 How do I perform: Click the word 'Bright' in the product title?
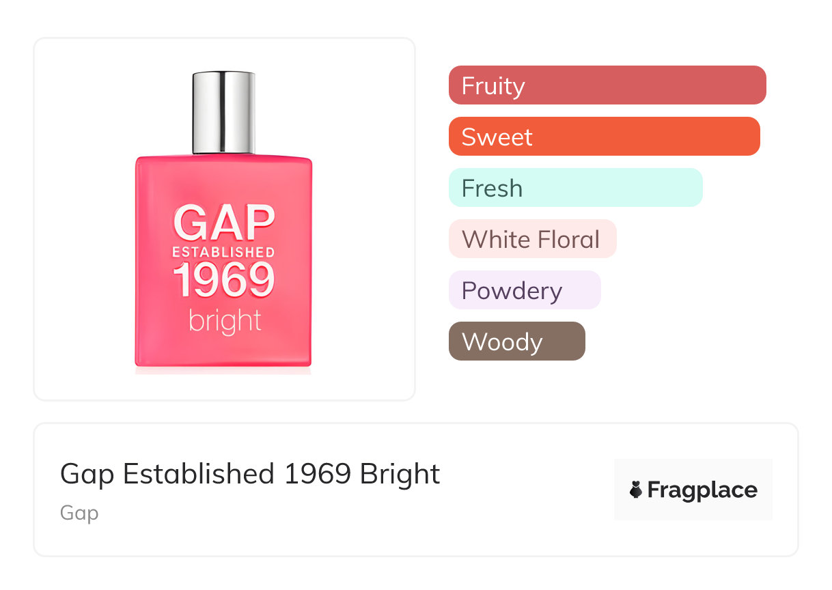coord(400,473)
